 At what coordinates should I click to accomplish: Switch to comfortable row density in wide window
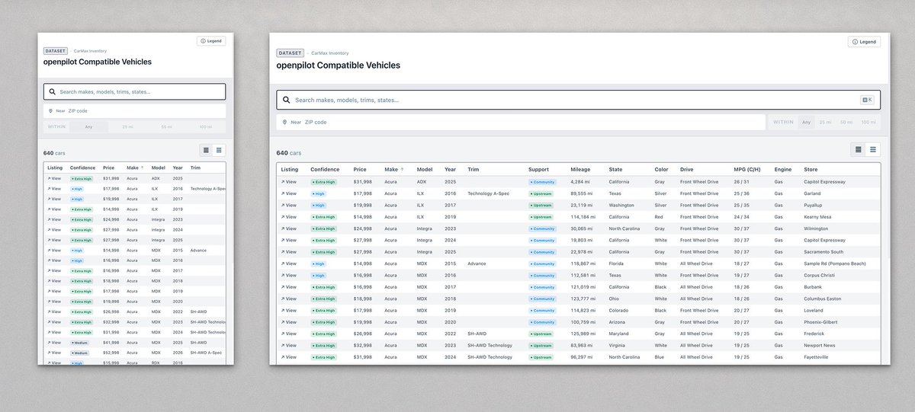873,149
